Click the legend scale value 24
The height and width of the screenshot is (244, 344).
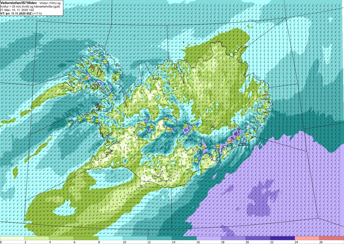(296, 242)
